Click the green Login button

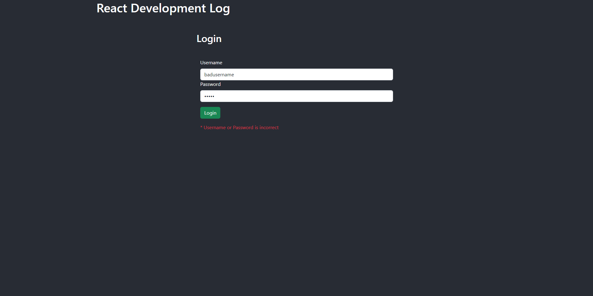210,113
